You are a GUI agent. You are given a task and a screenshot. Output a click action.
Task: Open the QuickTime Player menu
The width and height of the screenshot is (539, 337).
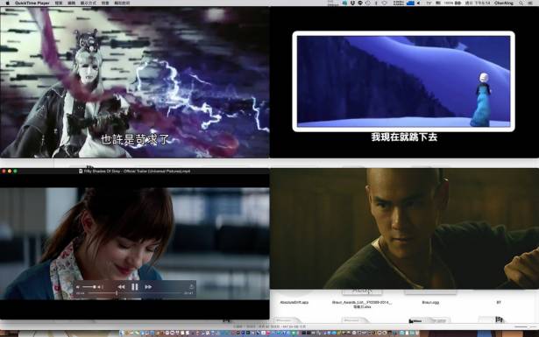coord(32,3)
